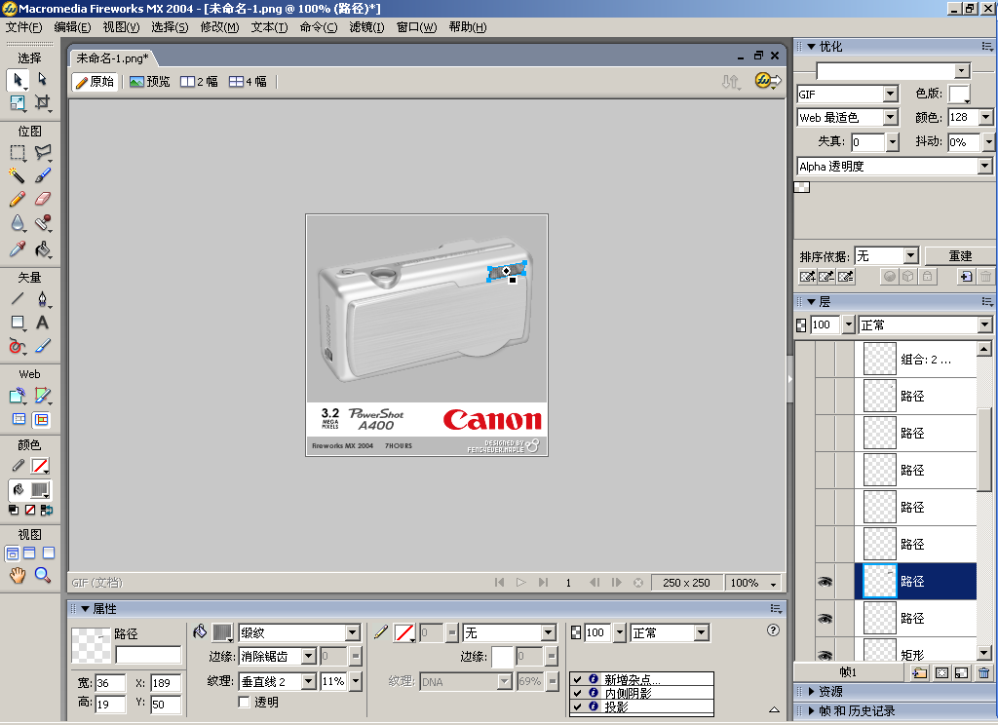This screenshot has width=998, height=725.
Task: Open the 消除锯齿 edge dropdown
Action: (x=309, y=656)
